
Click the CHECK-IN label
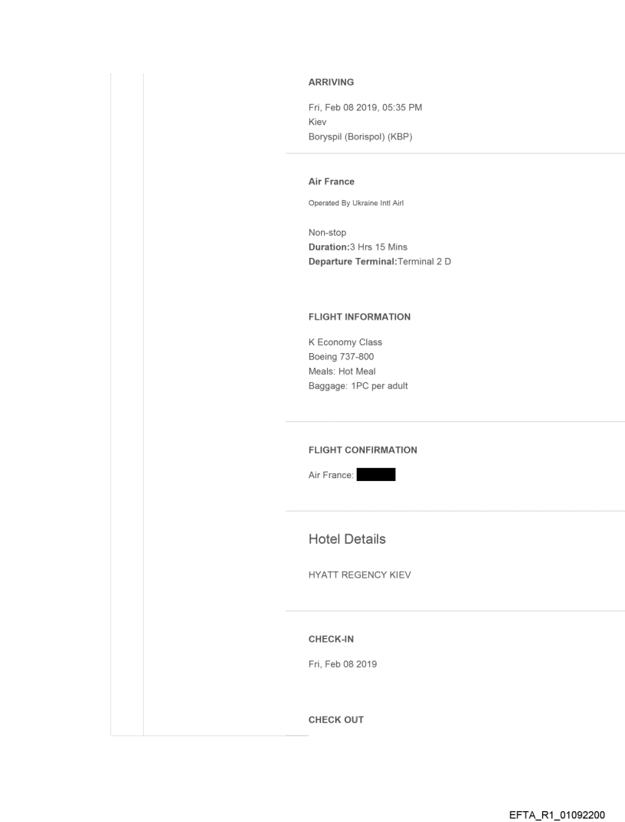[x=330, y=638]
